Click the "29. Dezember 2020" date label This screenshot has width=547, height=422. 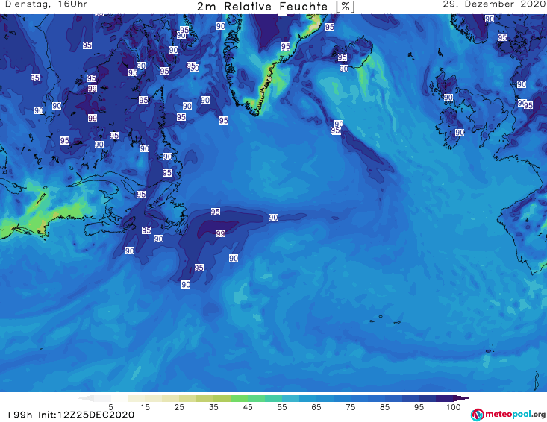(x=494, y=4)
